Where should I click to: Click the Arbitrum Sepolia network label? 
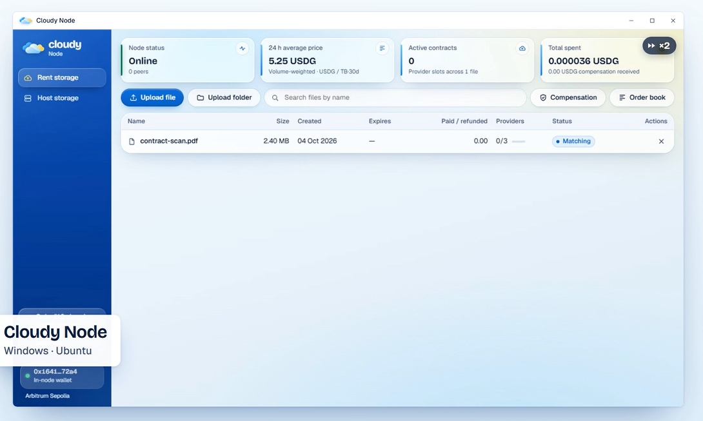point(48,396)
